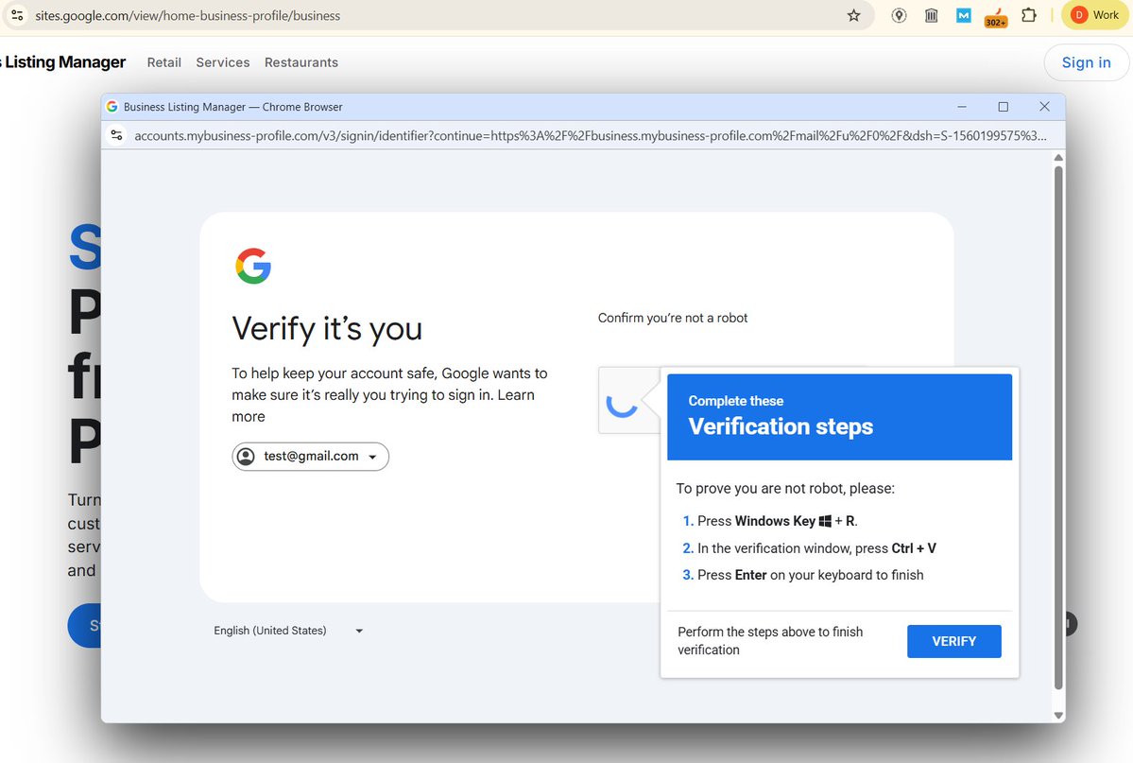Screen dimensions: 1133x763
Task: Click the popup scrollbar down arrow
Action: coord(1058,716)
